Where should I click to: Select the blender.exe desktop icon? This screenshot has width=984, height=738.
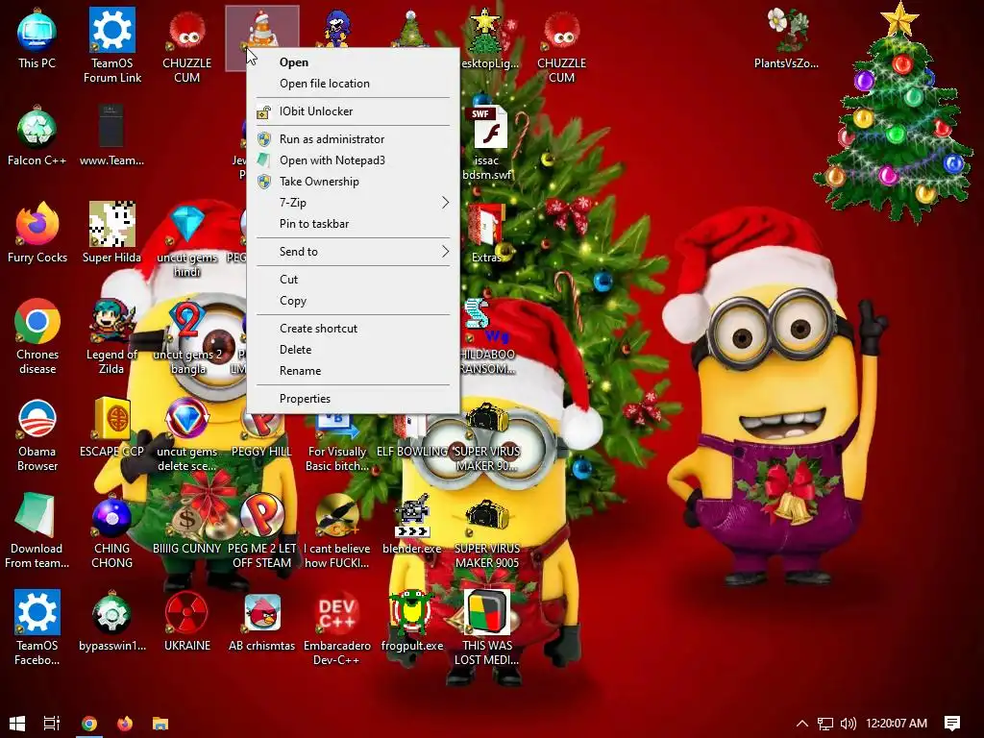411,525
